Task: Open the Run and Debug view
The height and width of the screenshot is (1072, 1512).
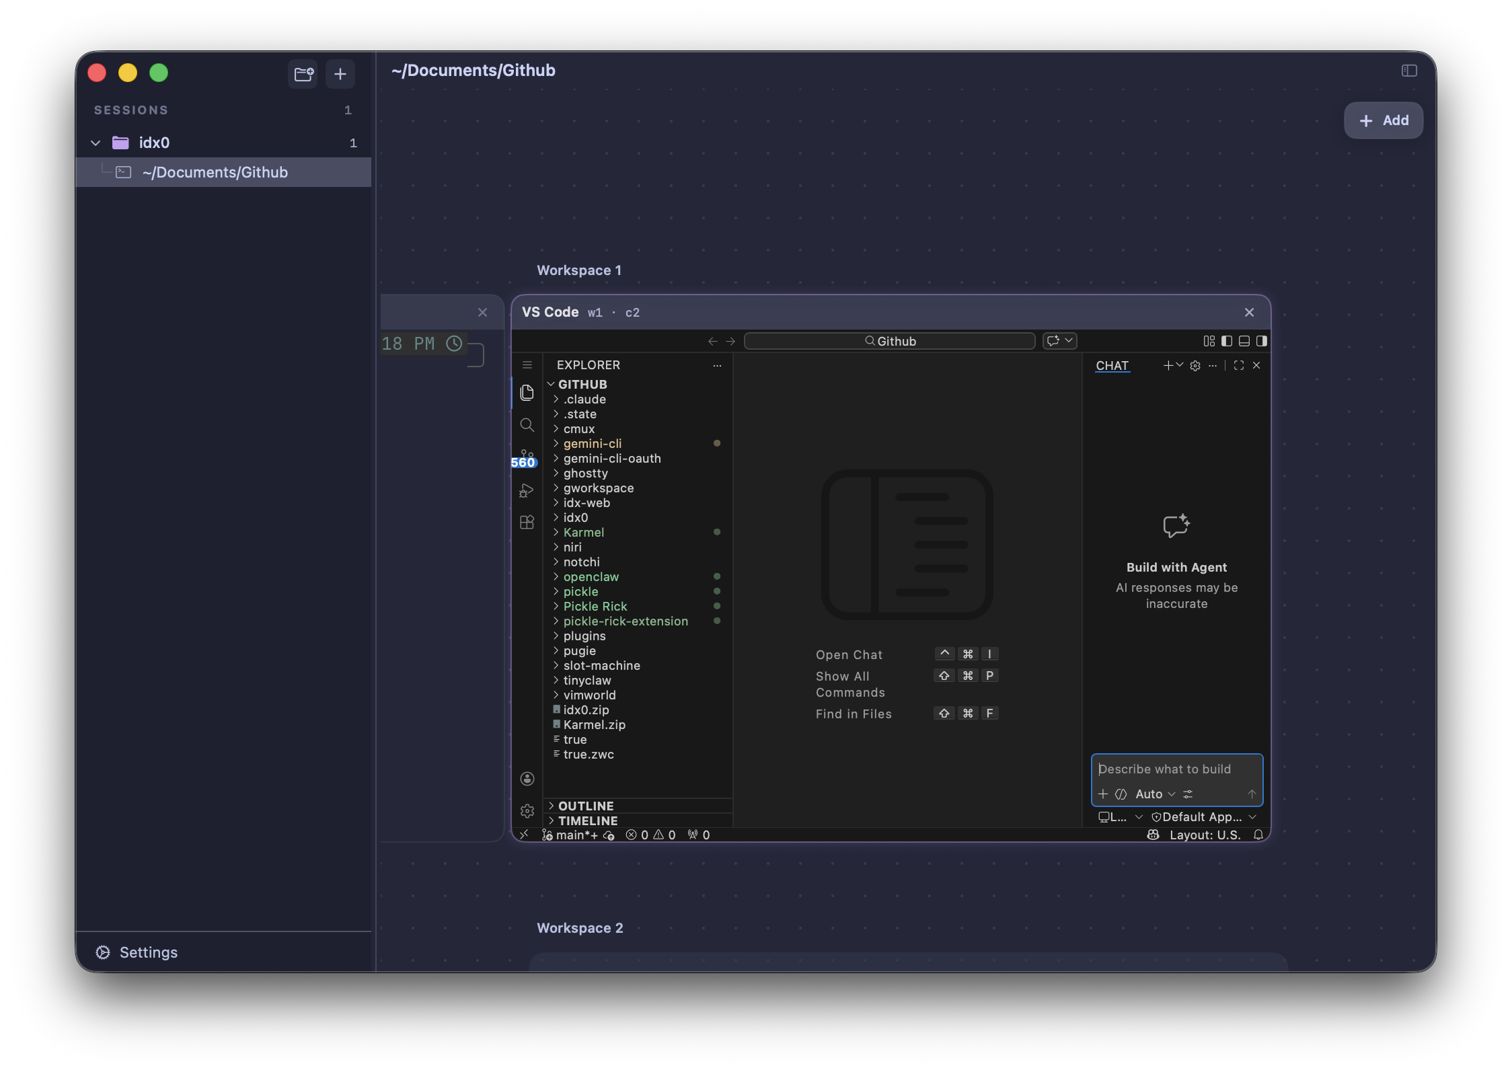Action: point(527,490)
